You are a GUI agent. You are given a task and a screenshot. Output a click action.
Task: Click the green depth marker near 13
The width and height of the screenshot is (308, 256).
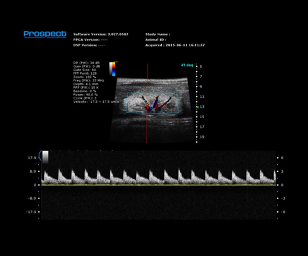click(198, 107)
